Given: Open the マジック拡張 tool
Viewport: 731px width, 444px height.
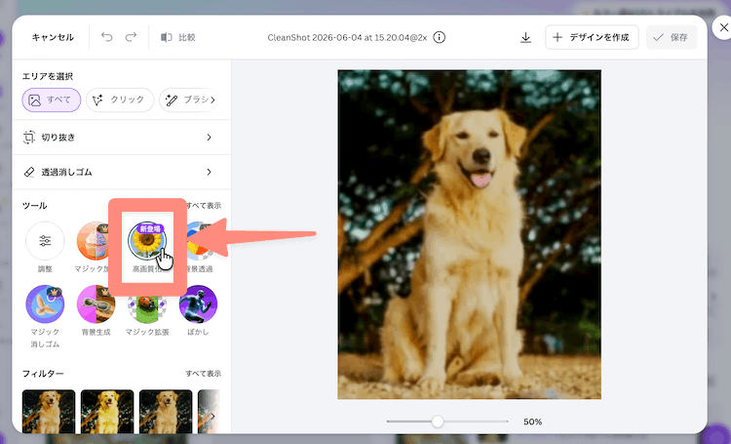Looking at the screenshot, I should (x=147, y=303).
